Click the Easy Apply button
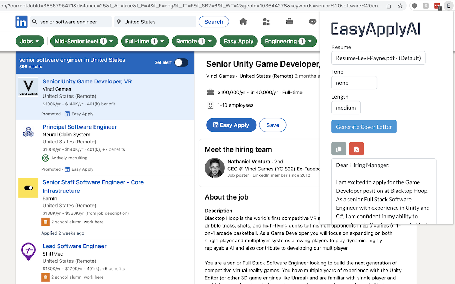Screen dimensions: 455x284 pyautogui.click(x=231, y=125)
